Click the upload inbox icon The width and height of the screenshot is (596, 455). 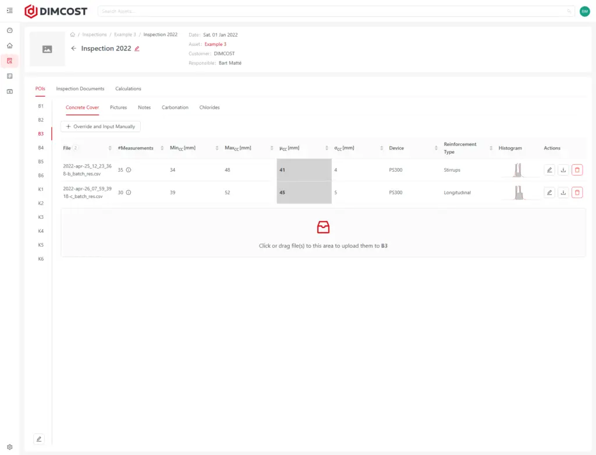[323, 227]
